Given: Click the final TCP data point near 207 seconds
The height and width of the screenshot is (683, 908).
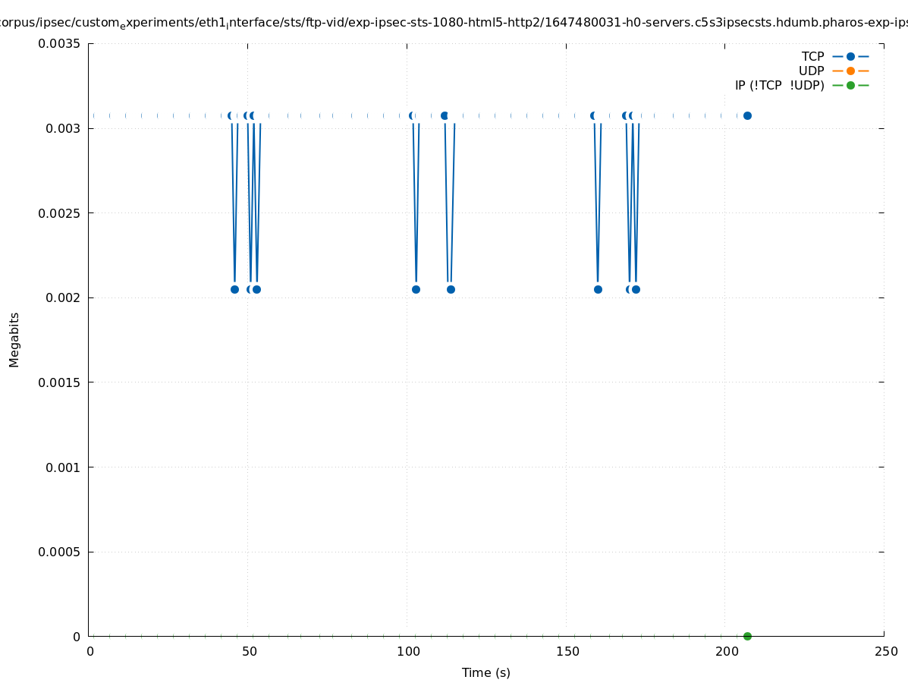Looking at the screenshot, I should pos(747,116).
